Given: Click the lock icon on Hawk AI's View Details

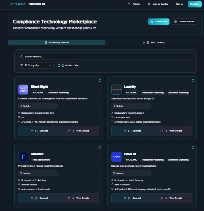Looking at the screenshot, I should 162,198.
